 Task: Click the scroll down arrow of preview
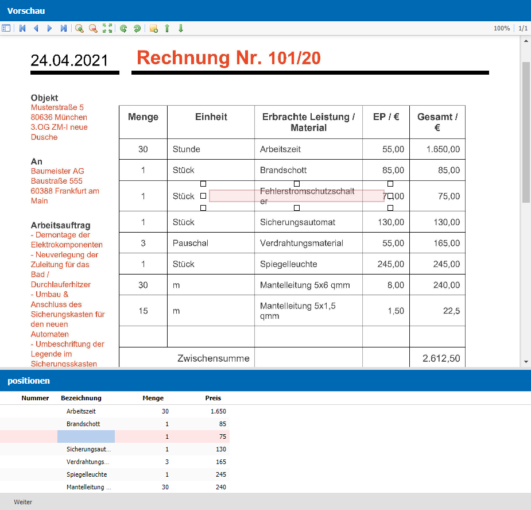pos(526,362)
